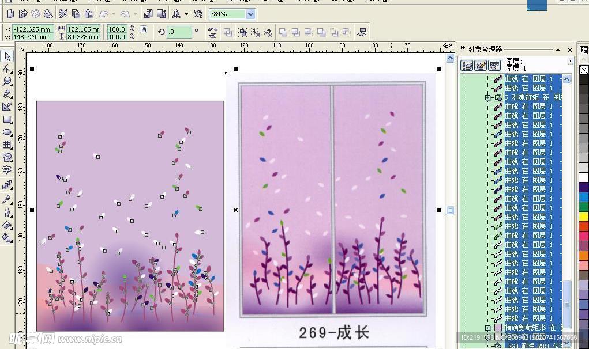Open the Outline pen tool
This screenshot has height=349, width=589.
(7, 213)
